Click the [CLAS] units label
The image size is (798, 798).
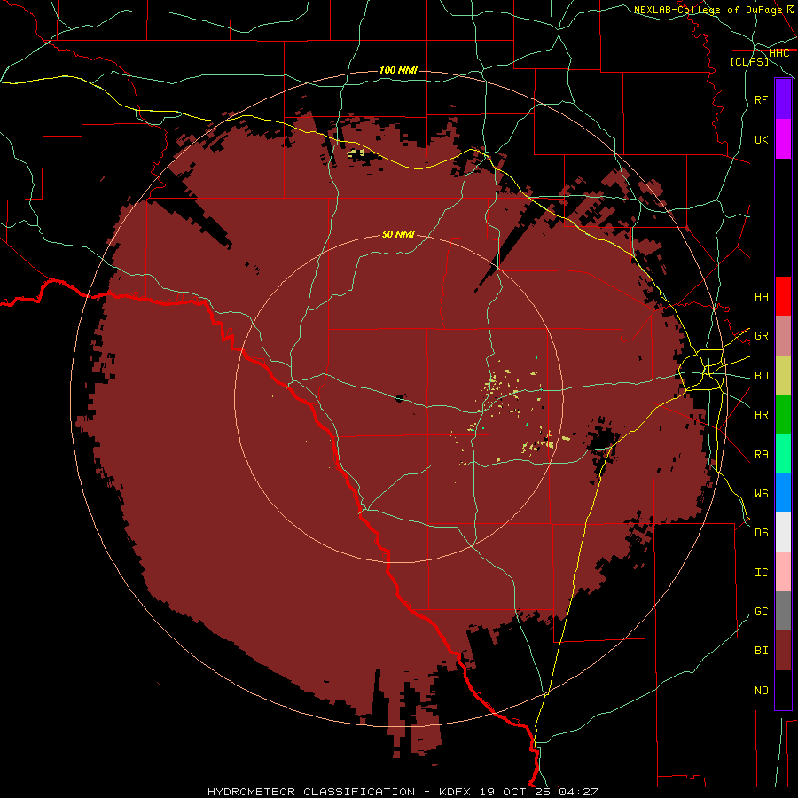749,61
